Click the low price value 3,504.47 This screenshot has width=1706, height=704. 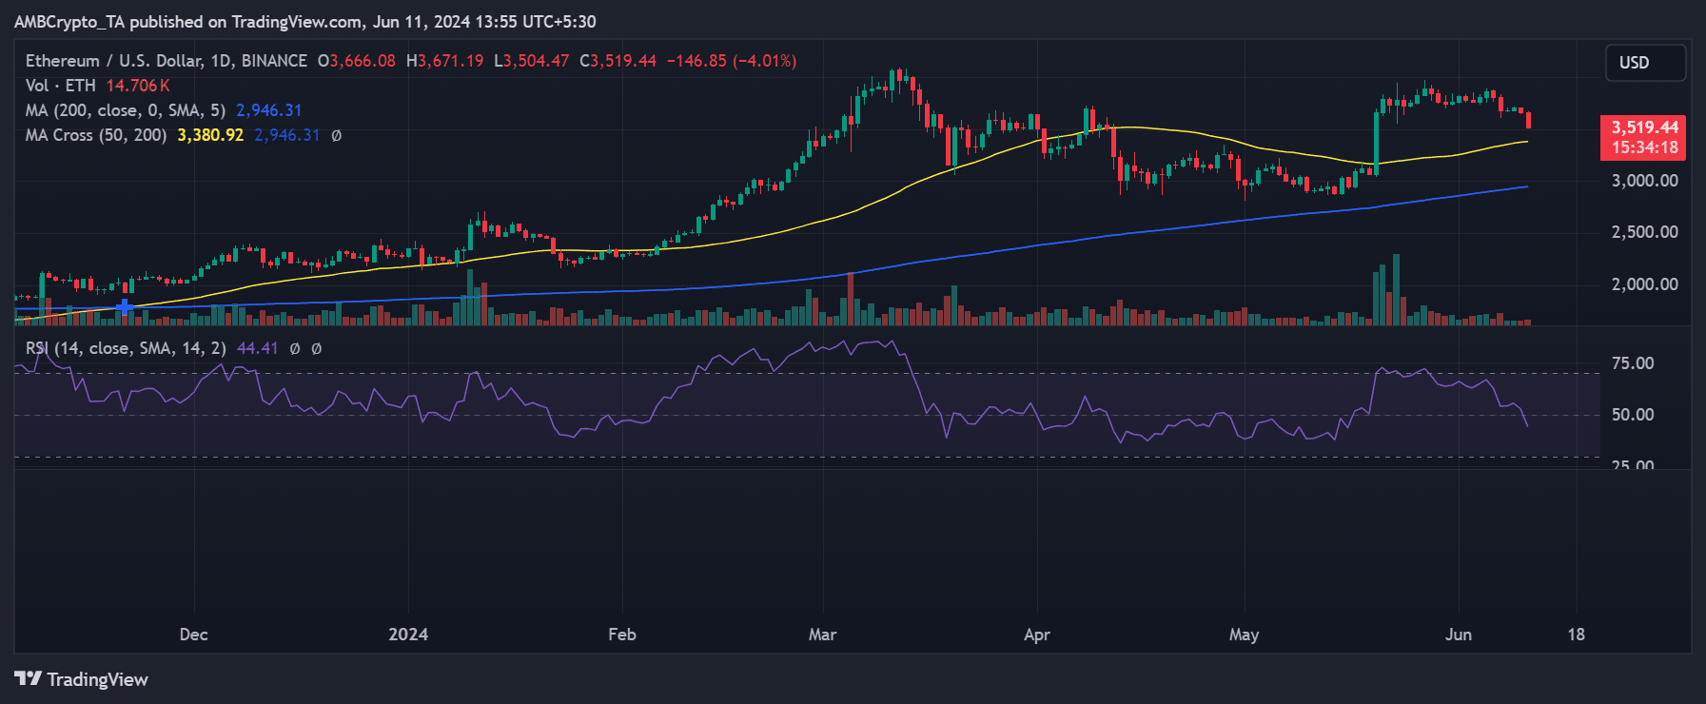537,61
